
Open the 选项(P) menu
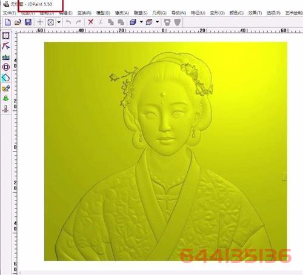coord(274,13)
